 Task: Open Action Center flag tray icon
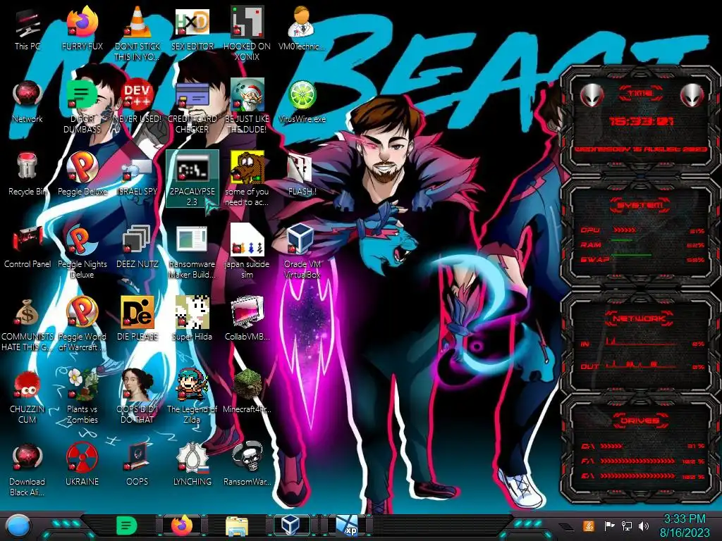(609, 526)
